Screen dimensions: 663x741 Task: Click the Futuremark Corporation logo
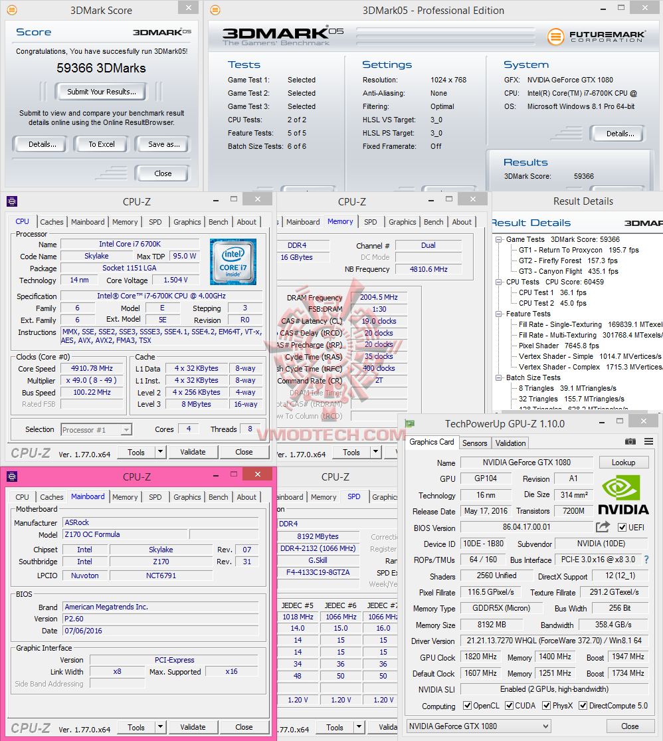597,37
